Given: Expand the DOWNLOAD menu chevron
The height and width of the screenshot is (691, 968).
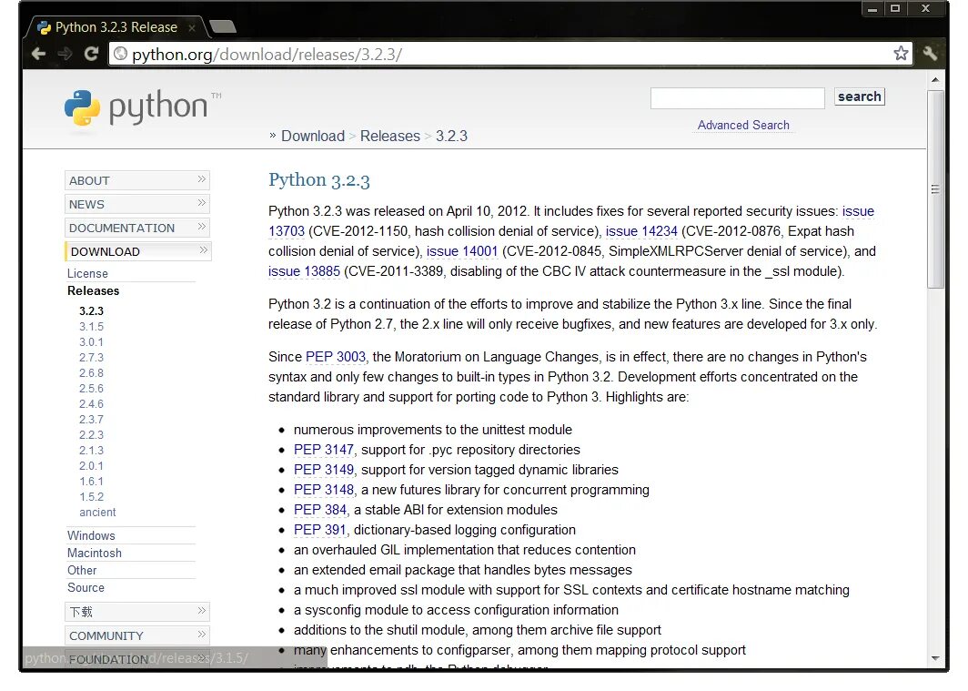Looking at the screenshot, I should click(203, 250).
